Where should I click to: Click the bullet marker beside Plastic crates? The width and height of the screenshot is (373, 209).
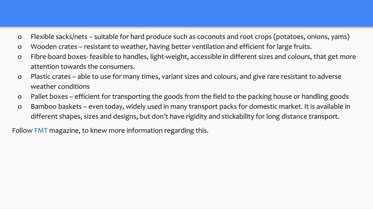[20, 77]
